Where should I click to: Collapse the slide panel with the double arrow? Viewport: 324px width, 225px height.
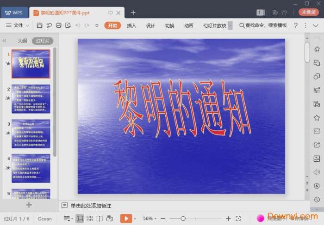5,41
